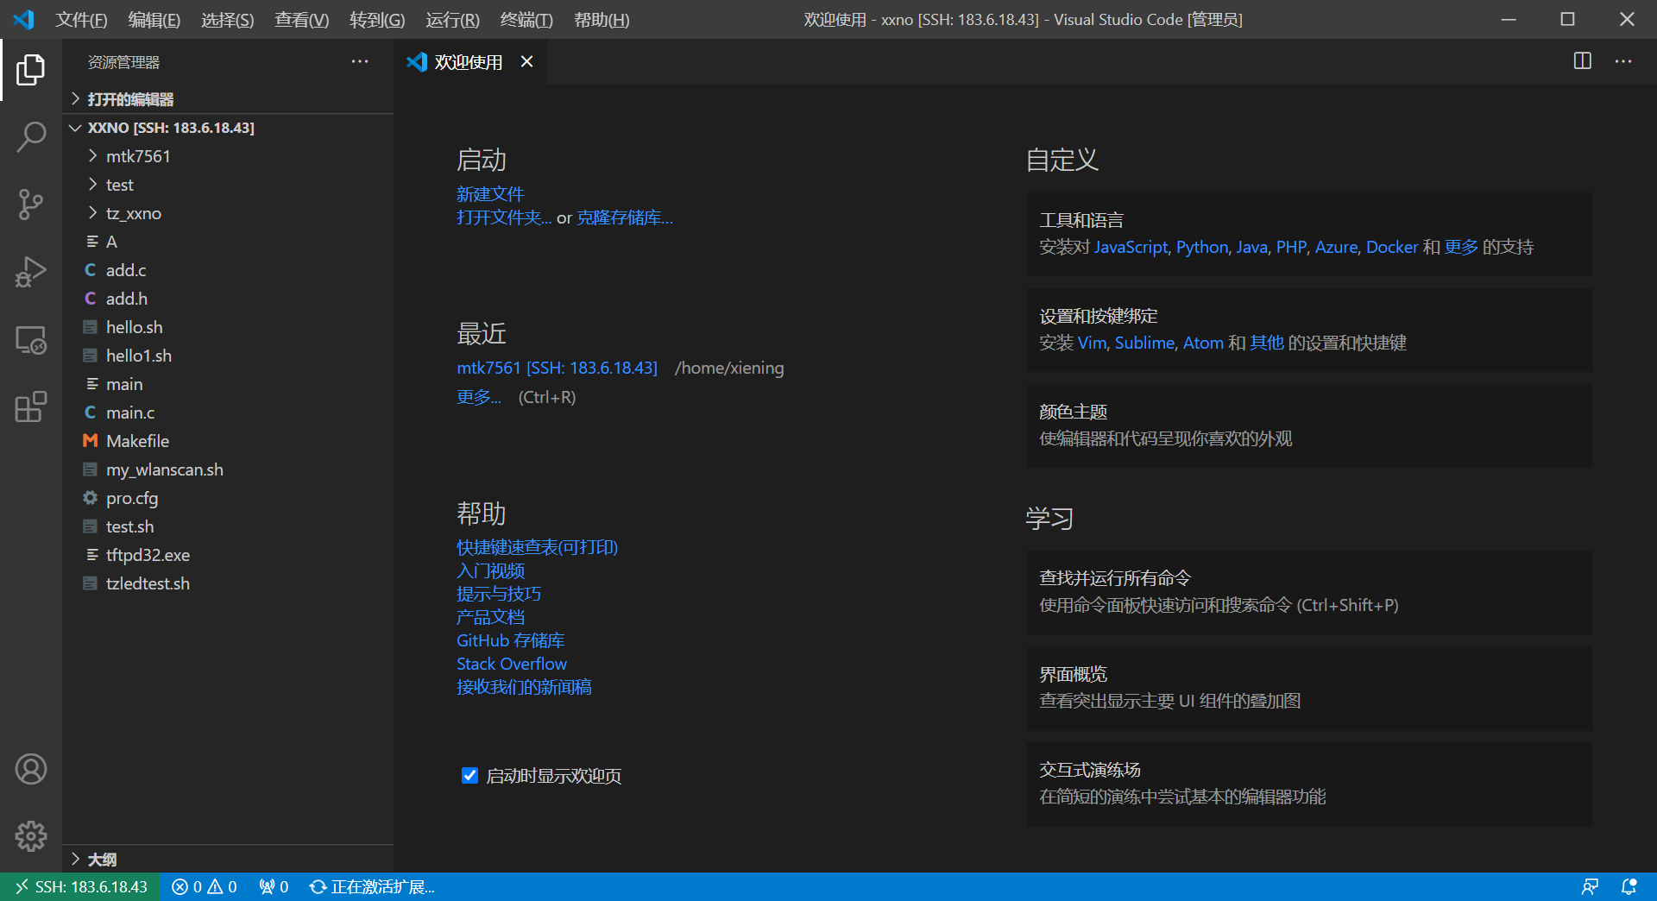The image size is (1657, 901).
Task: Open the GitHub 存储库 link
Action: [510, 640]
